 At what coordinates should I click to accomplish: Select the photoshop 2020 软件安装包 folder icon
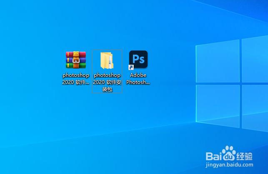pos(107,61)
